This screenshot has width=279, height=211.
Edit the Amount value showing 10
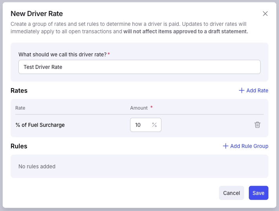141,125
